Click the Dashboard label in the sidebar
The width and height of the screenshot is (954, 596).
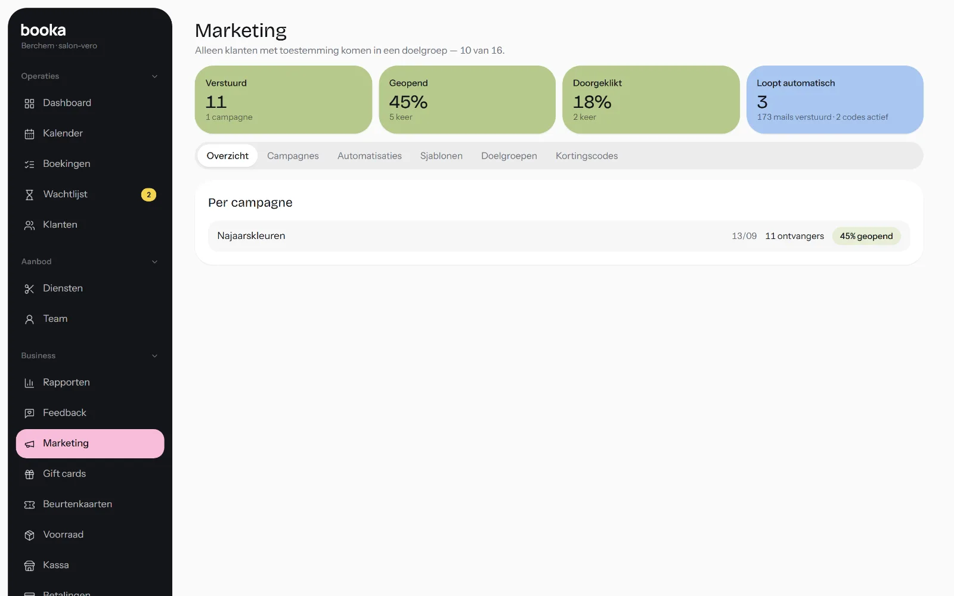[x=67, y=103]
